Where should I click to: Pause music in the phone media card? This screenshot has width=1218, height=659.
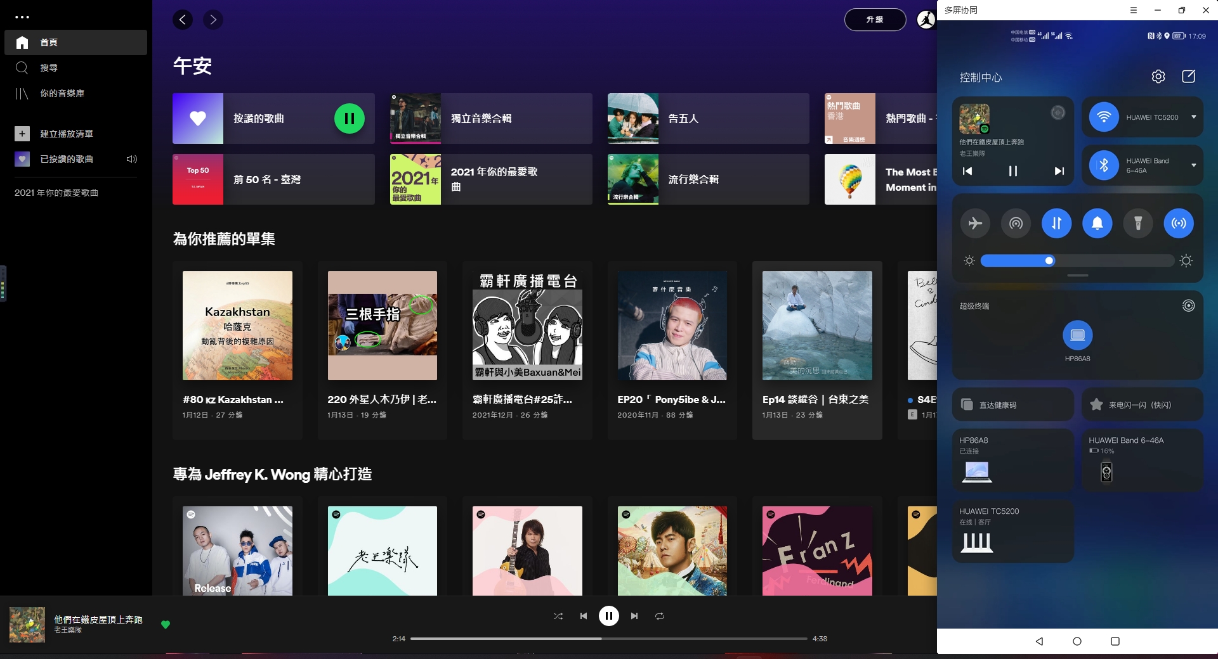point(1013,171)
